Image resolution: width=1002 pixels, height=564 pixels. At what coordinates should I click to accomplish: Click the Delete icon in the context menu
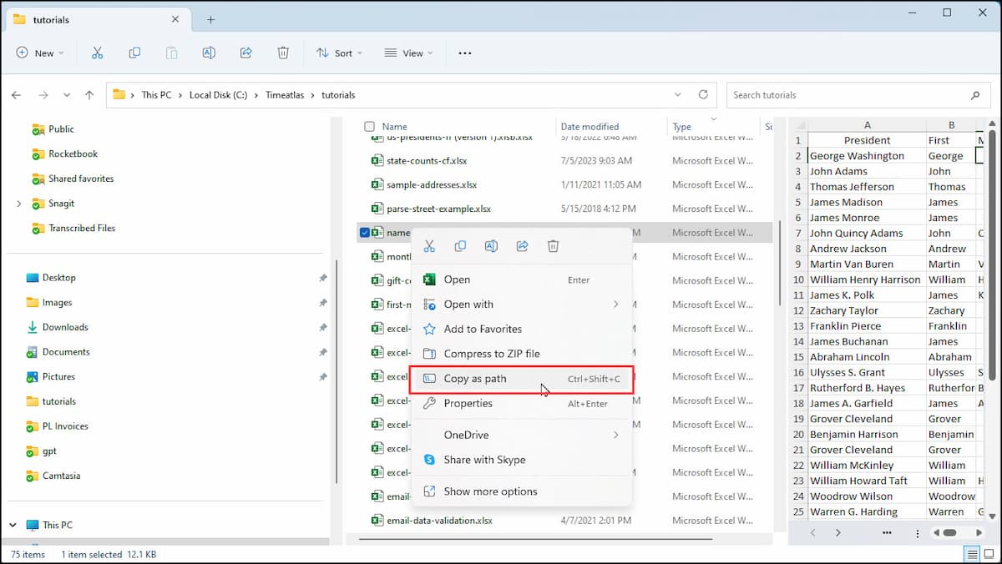[x=552, y=245]
